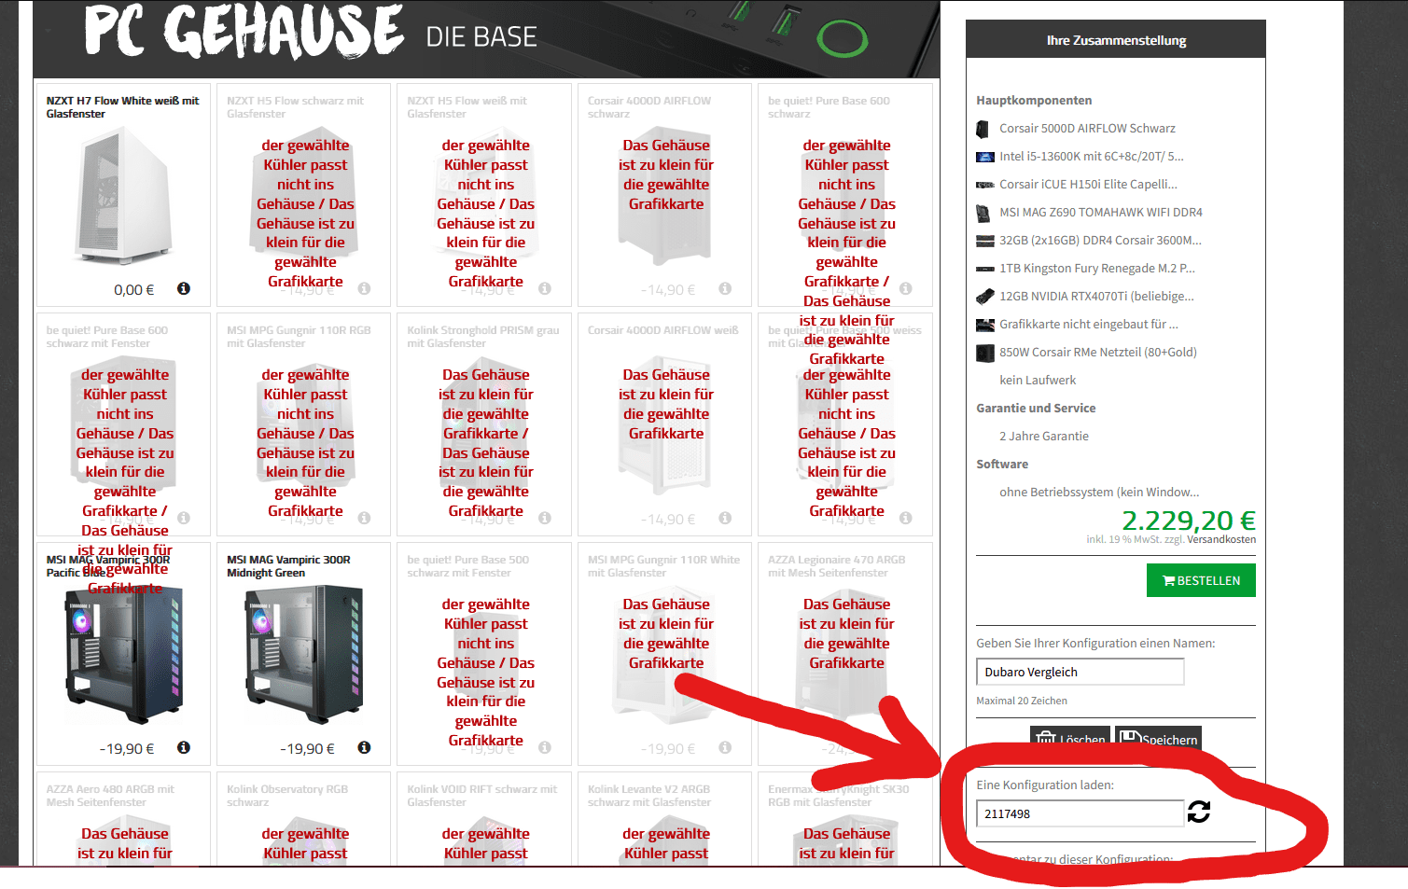1408x889 pixels.
Task: Open info icon for Pure Base 600 mit Fenster
Action: [x=184, y=518]
